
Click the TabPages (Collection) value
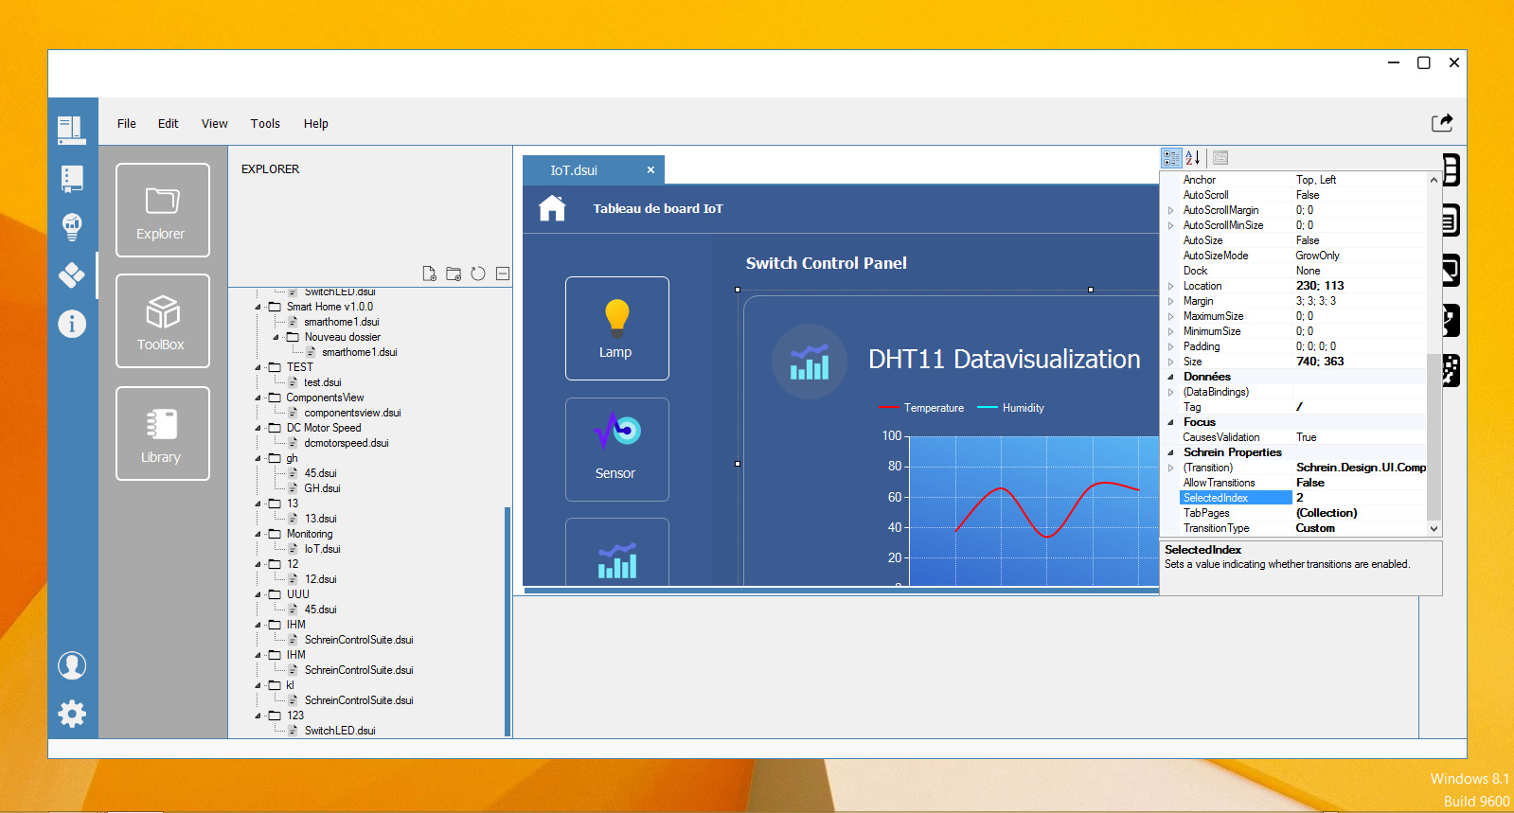point(1360,513)
